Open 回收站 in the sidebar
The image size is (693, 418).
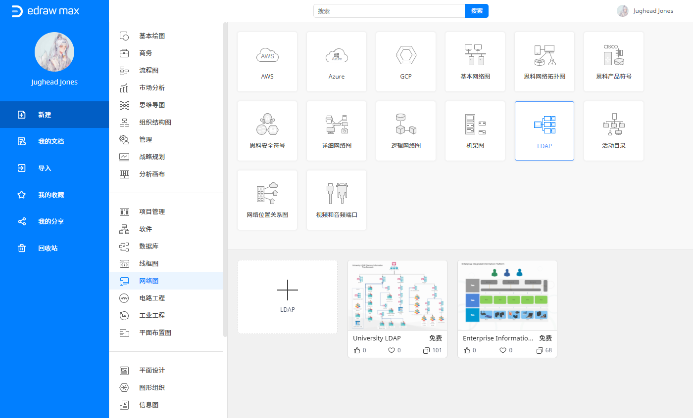(54, 248)
